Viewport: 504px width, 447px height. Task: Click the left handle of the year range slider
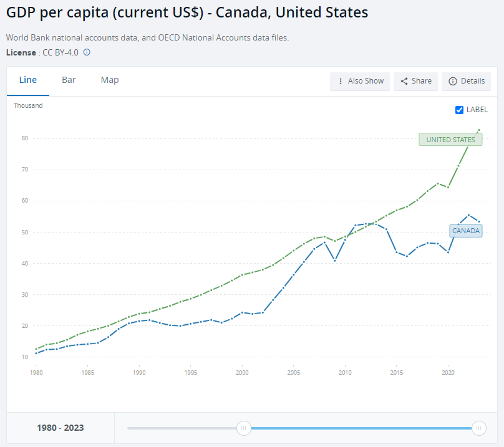pos(243,428)
